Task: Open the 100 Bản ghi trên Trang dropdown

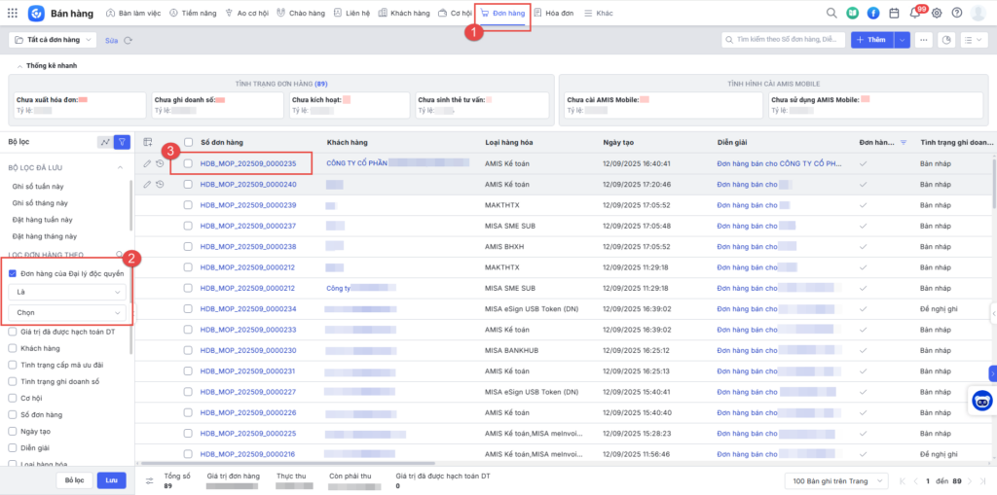Action: (835, 481)
